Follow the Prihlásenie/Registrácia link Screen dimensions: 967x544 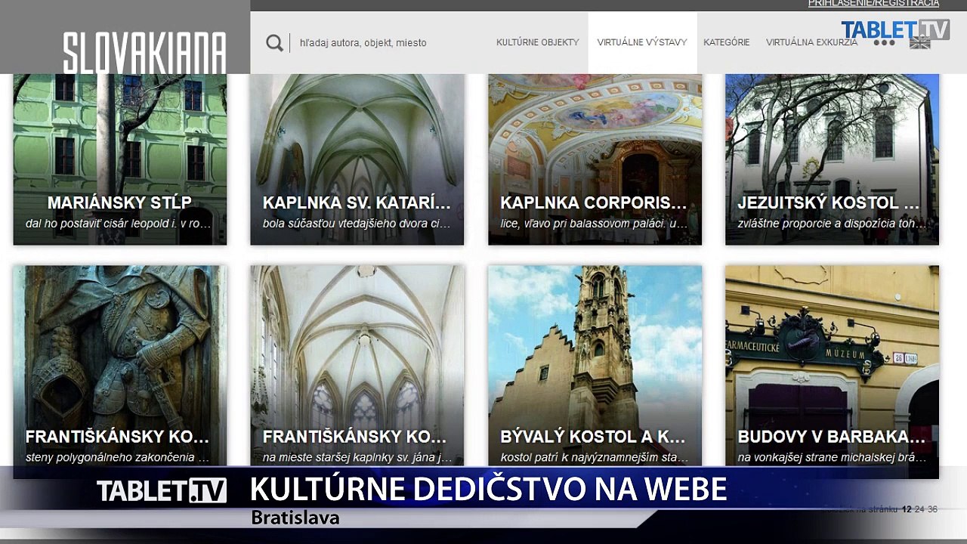coord(874,4)
